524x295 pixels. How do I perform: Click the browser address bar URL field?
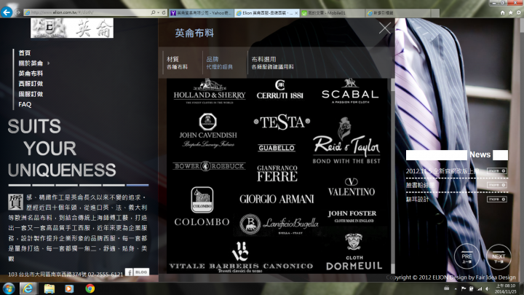tap(87, 12)
